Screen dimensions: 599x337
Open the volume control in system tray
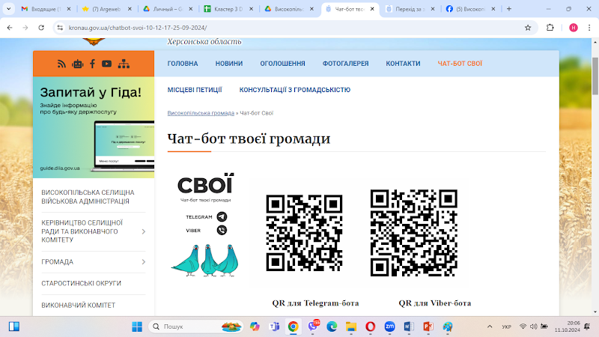(x=534, y=327)
